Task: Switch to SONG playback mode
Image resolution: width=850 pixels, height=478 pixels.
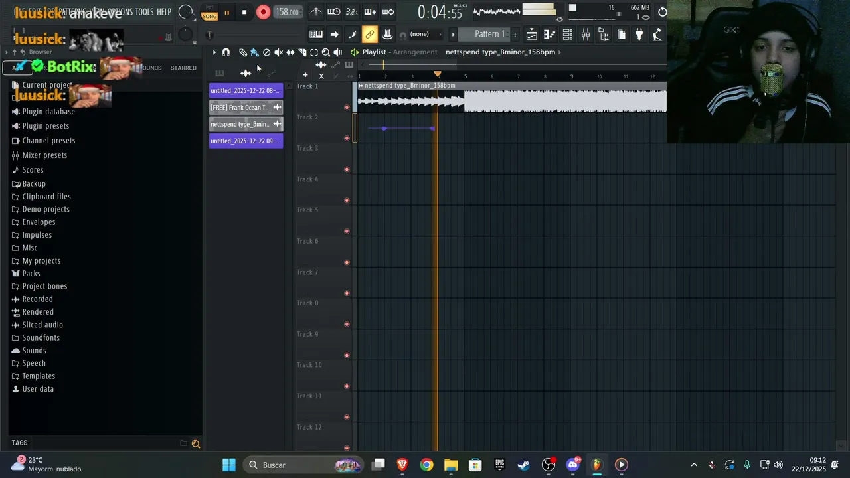Action: (210, 16)
